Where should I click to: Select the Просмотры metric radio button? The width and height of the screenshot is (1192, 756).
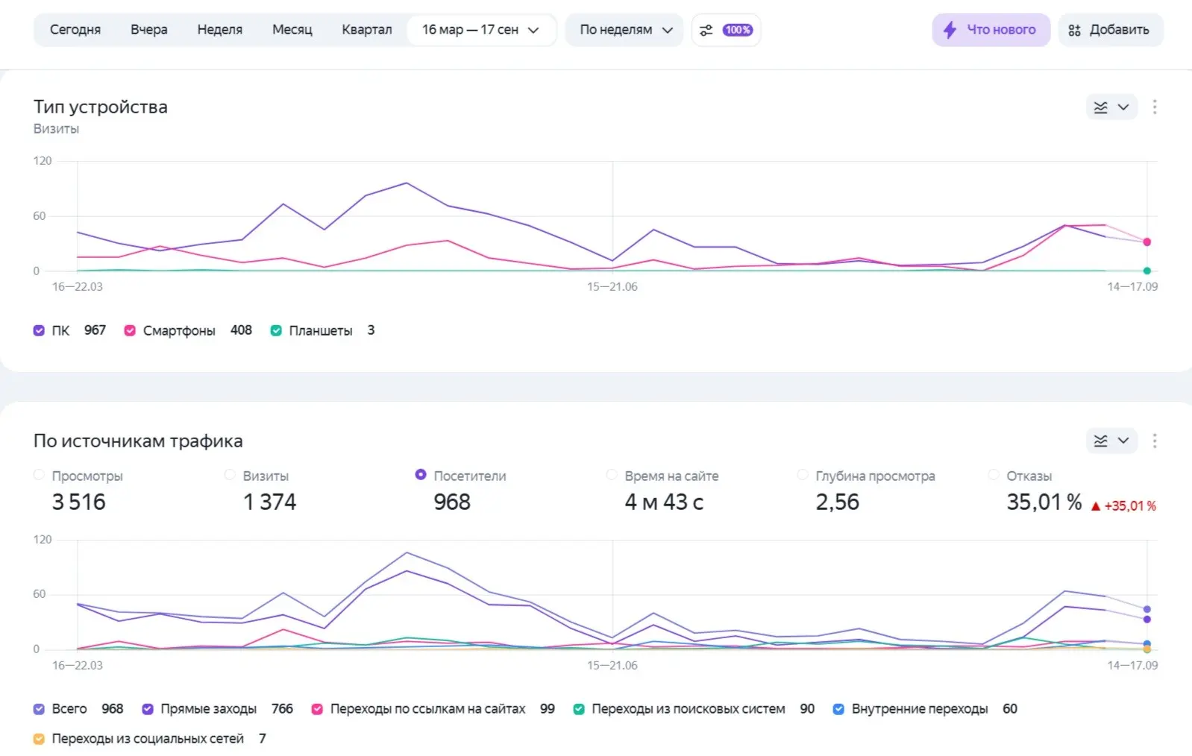[x=39, y=475]
